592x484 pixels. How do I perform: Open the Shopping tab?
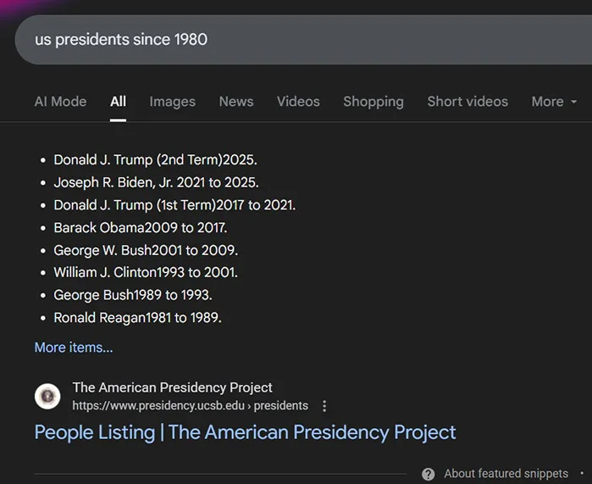[373, 102]
